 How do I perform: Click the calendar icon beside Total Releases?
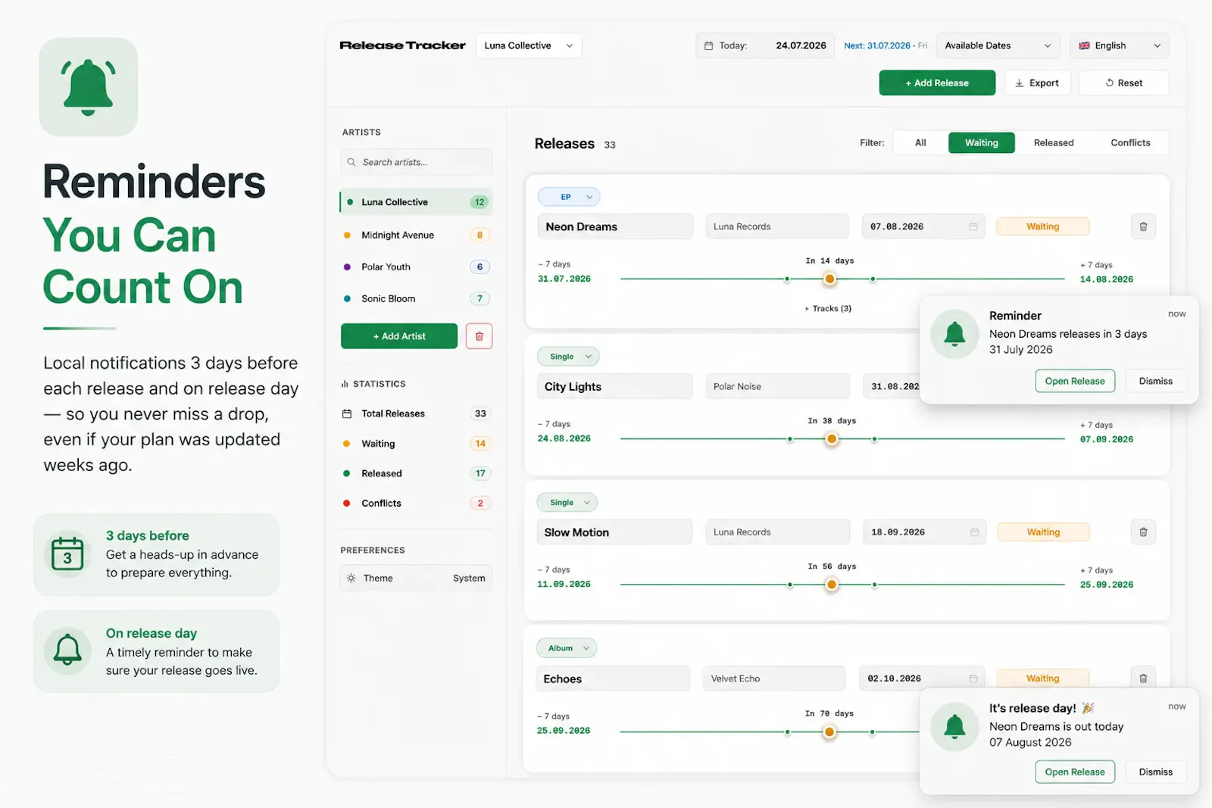tap(347, 413)
